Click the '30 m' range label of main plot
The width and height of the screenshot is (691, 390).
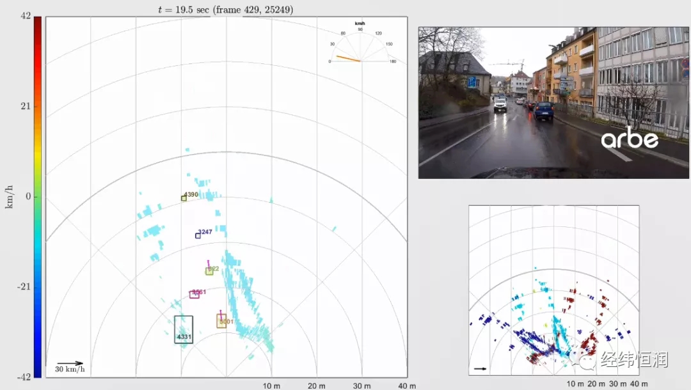[x=361, y=386]
